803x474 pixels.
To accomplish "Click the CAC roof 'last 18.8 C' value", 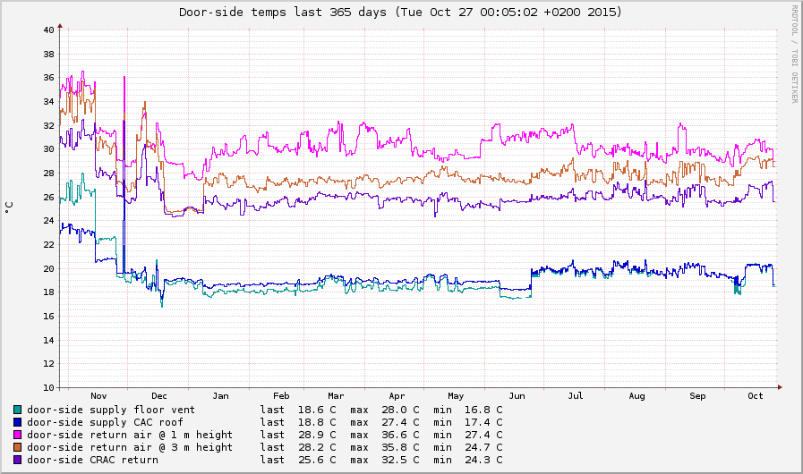I will 298,422.
